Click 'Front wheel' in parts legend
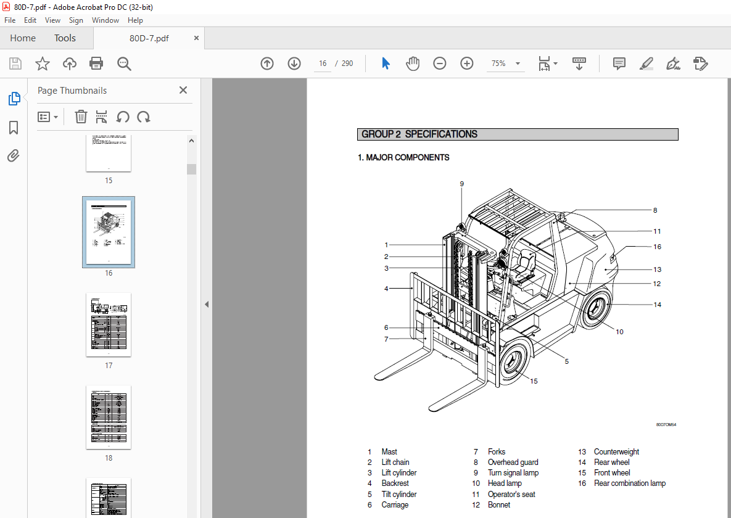This screenshot has height=518, width=731. point(612,473)
